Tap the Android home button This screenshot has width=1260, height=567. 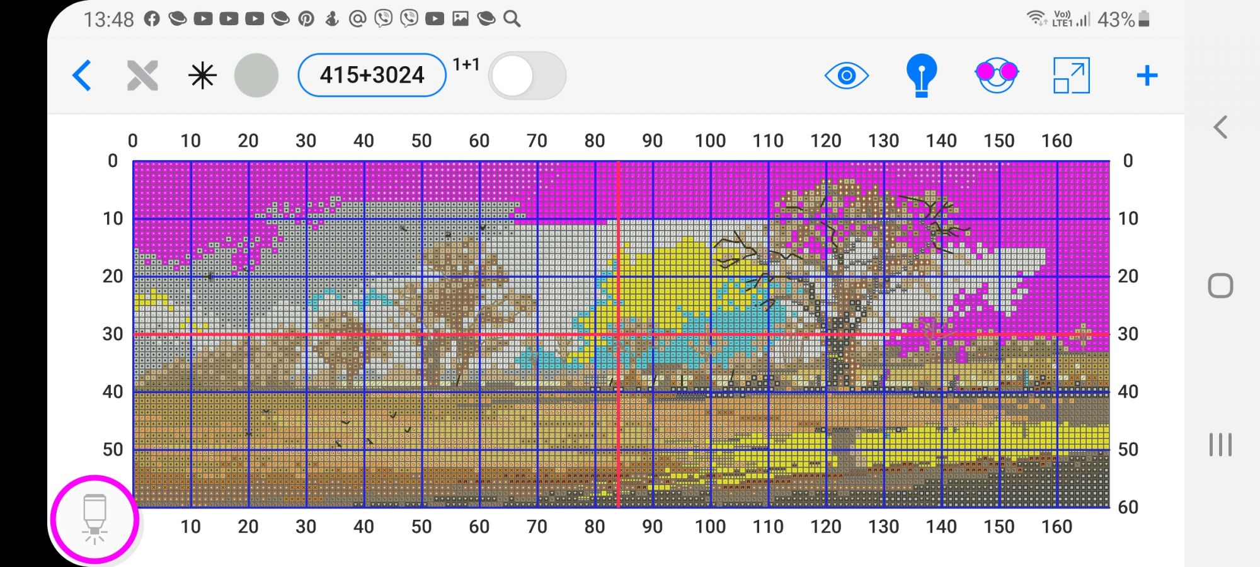coord(1220,286)
